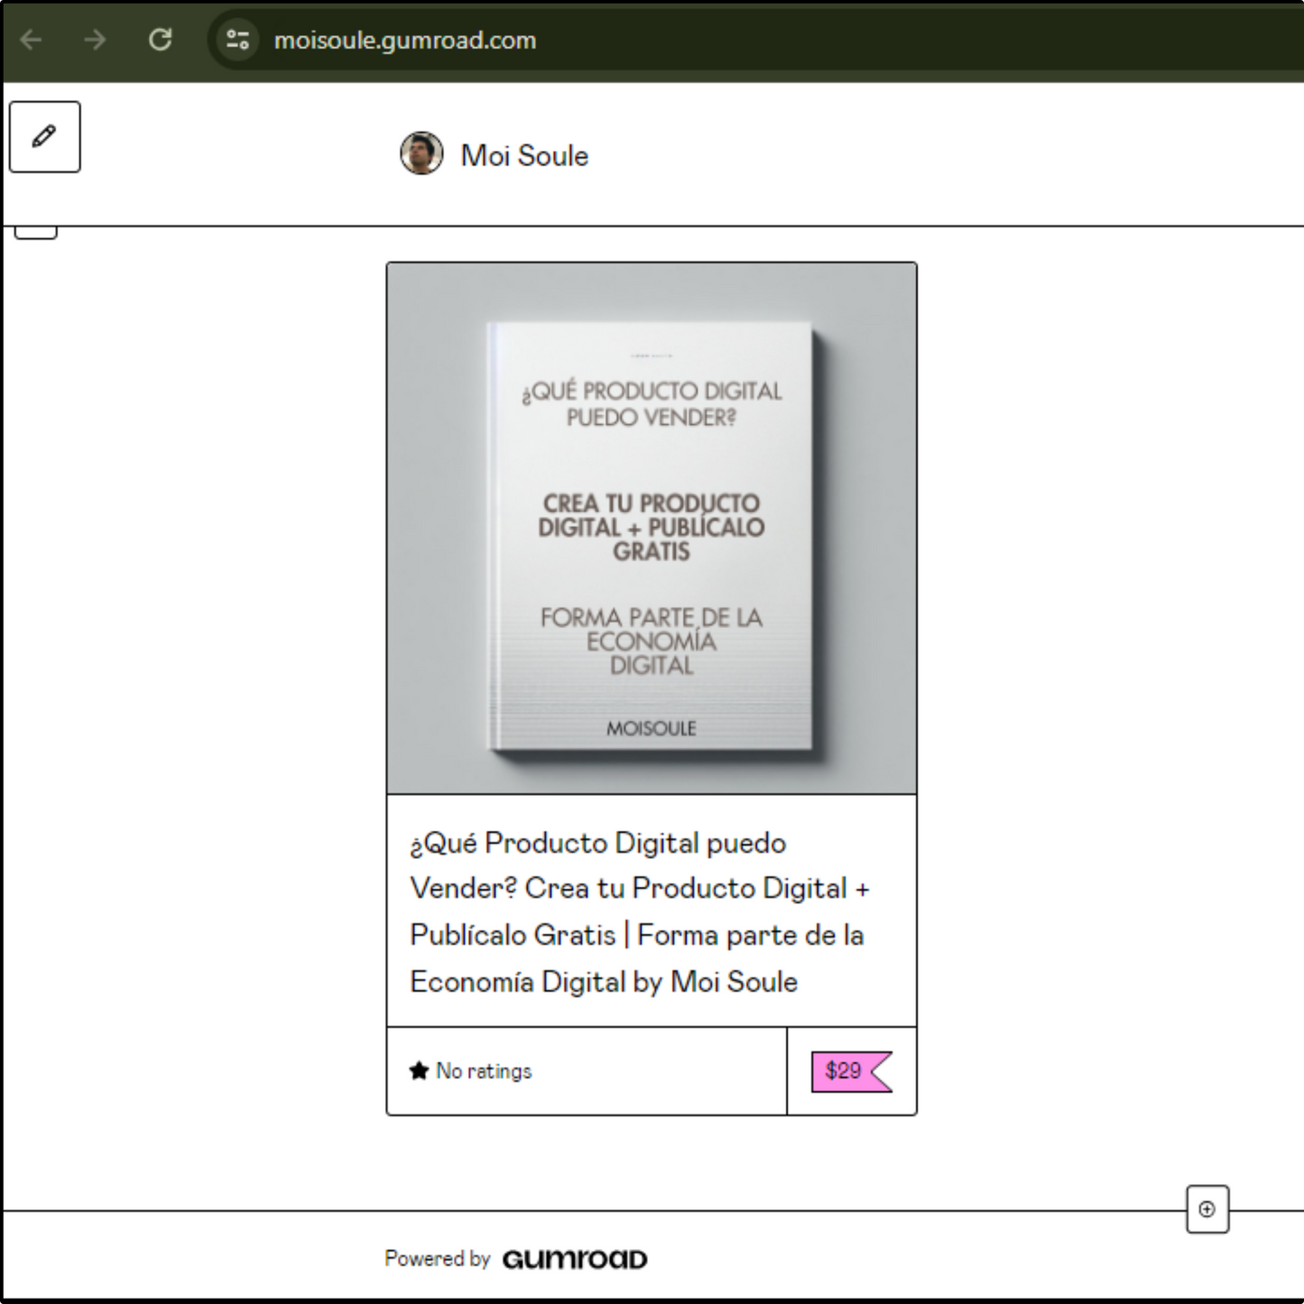The image size is (1304, 1304).
Task: Click the No ratings text
Action: (484, 1071)
